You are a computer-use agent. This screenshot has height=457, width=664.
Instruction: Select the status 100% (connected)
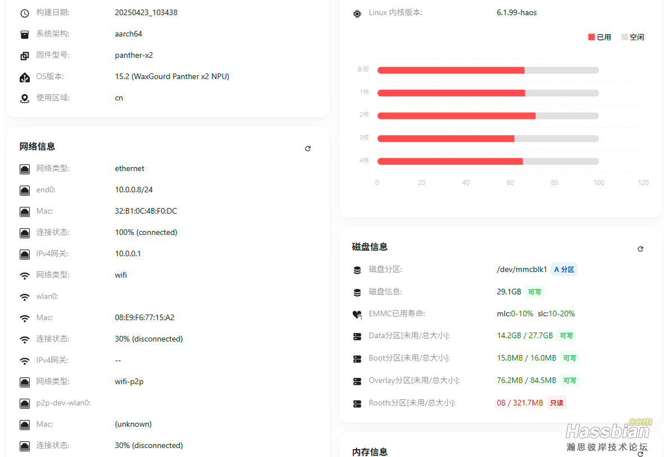[x=146, y=232]
